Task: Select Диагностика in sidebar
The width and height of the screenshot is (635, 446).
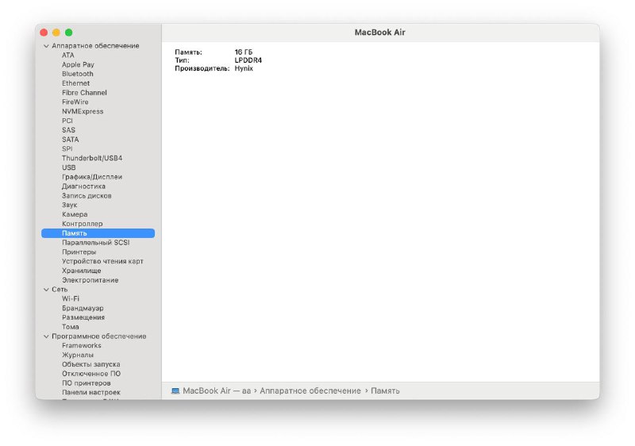Action: click(x=83, y=186)
